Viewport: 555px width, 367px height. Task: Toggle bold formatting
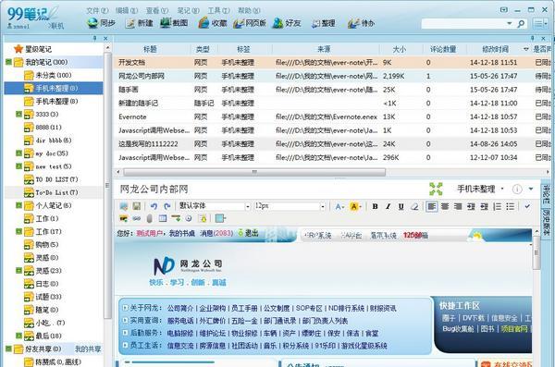376,206
